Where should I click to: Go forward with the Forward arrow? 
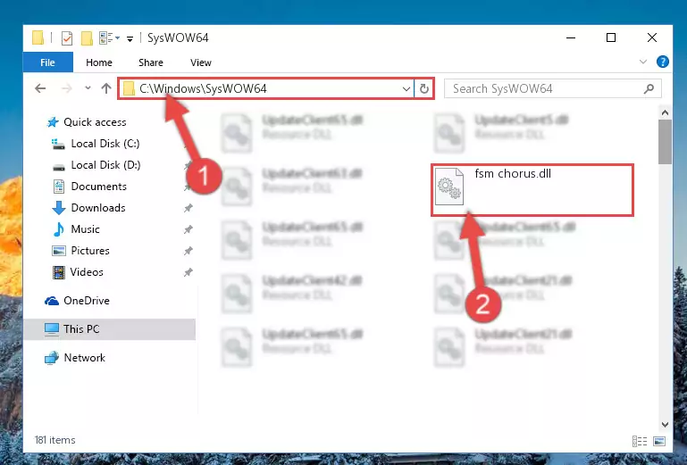click(67, 88)
